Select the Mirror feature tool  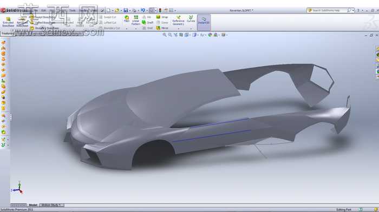(162, 28)
